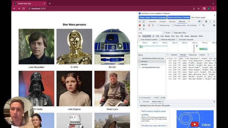Show more request detail tabs
This screenshot has height=128, width=228.
tap(208, 55)
